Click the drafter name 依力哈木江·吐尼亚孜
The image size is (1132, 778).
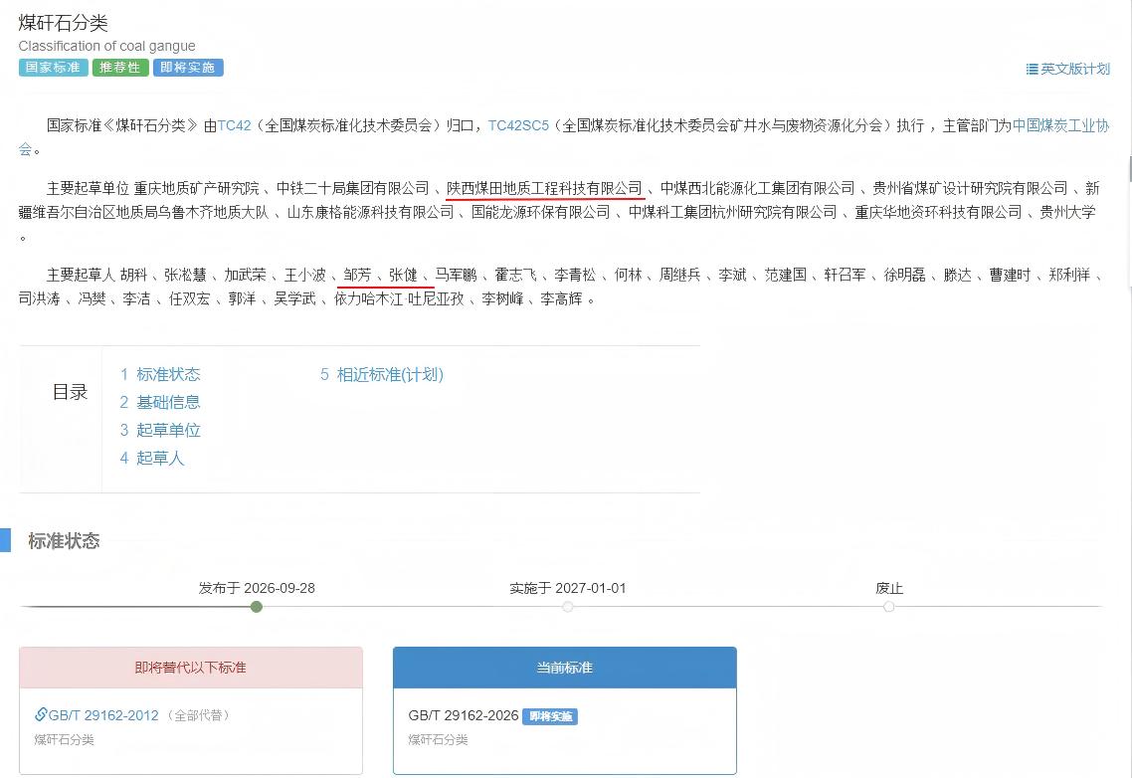pyautogui.click(x=399, y=299)
